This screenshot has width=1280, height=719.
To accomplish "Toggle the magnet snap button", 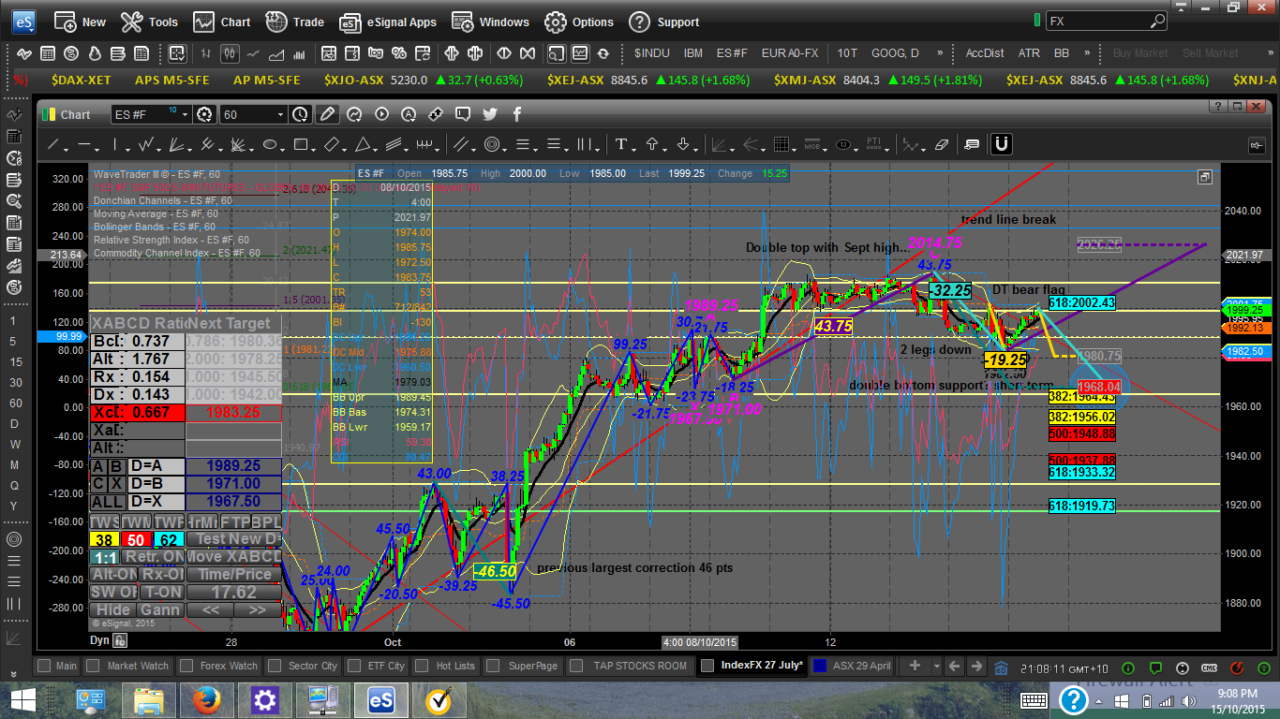I will [1001, 145].
